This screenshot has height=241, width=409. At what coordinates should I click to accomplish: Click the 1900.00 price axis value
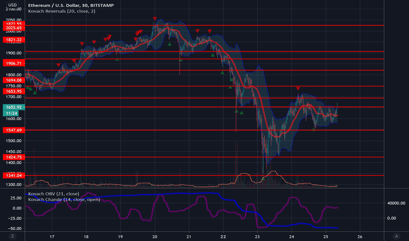[x=14, y=53]
